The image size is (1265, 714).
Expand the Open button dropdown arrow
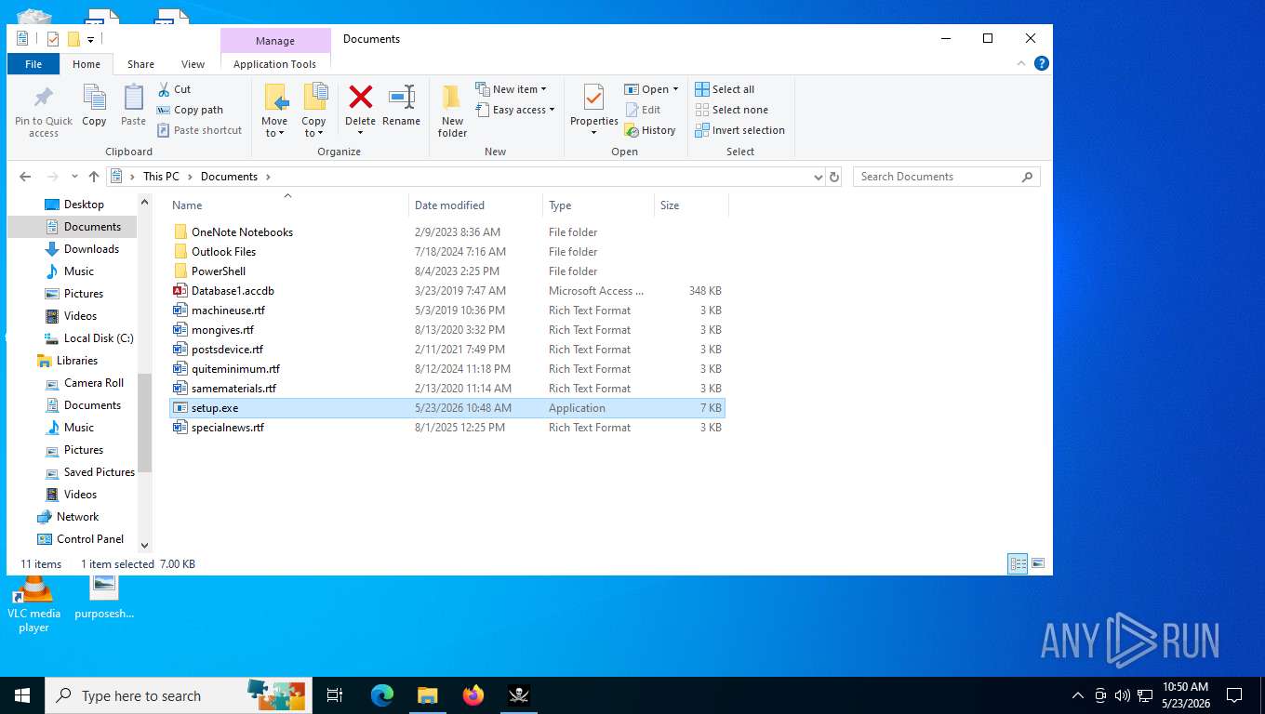coord(676,89)
